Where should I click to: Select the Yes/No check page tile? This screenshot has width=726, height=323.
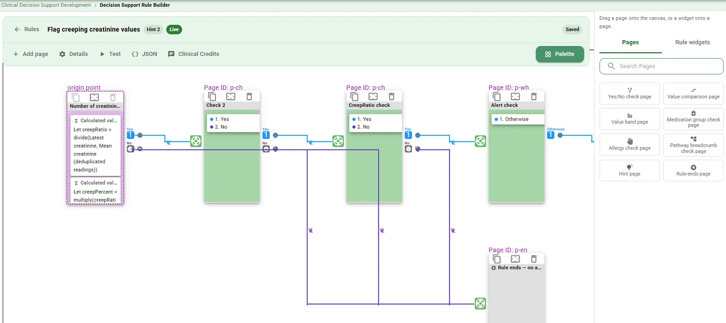[x=629, y=93]
